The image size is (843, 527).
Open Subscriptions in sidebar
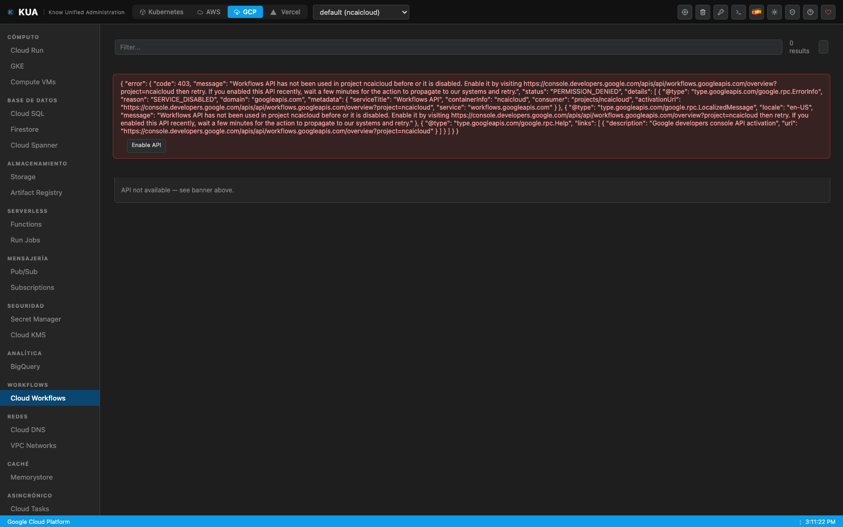pos(50,288)
